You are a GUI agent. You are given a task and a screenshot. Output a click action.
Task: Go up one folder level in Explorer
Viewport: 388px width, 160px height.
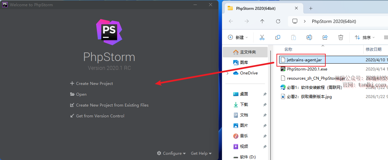click(x=262, y=21)
